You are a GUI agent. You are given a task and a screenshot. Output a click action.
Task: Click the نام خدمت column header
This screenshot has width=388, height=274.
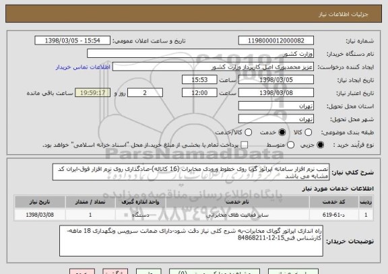[238, 202]
